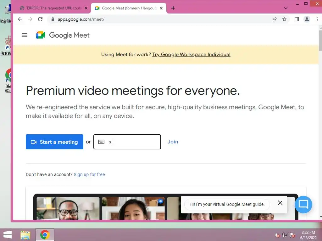The height and width of the screenshot is (241, 322).
Task: Open Sign up for free link
Action: click(x=89, y=174)
